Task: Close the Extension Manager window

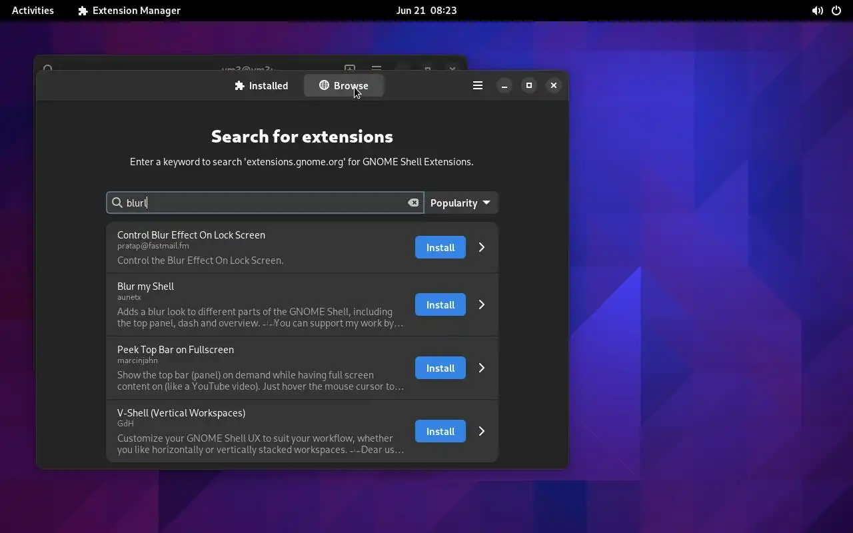Action: (554, 85)
